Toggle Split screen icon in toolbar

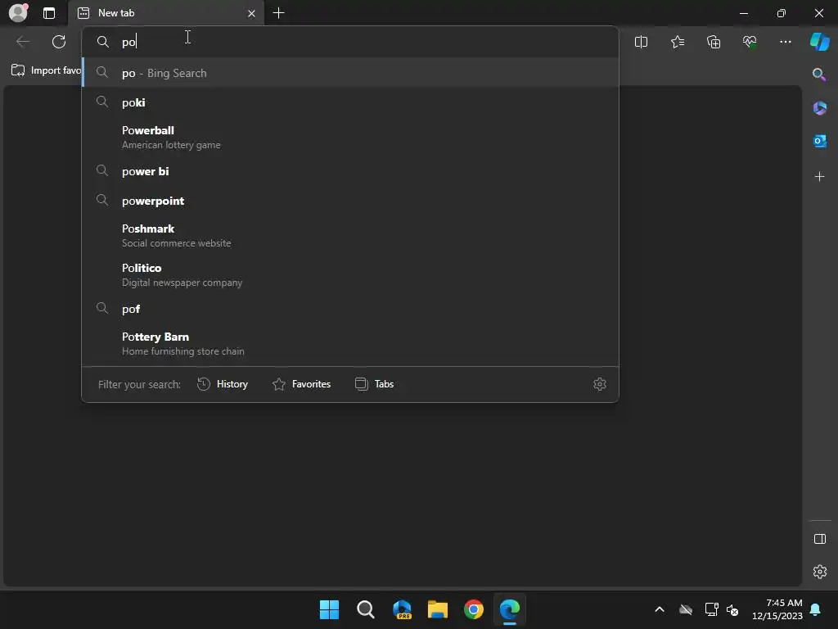click(641, 42)
